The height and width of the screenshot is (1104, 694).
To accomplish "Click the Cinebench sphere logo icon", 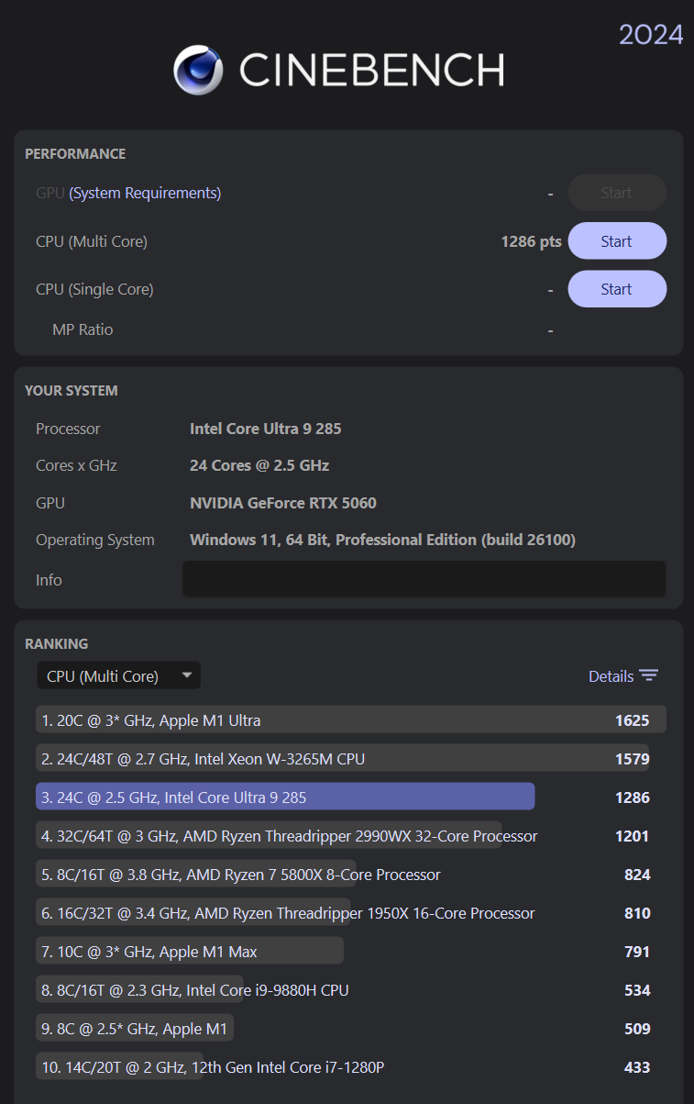I will coord(199,70).
